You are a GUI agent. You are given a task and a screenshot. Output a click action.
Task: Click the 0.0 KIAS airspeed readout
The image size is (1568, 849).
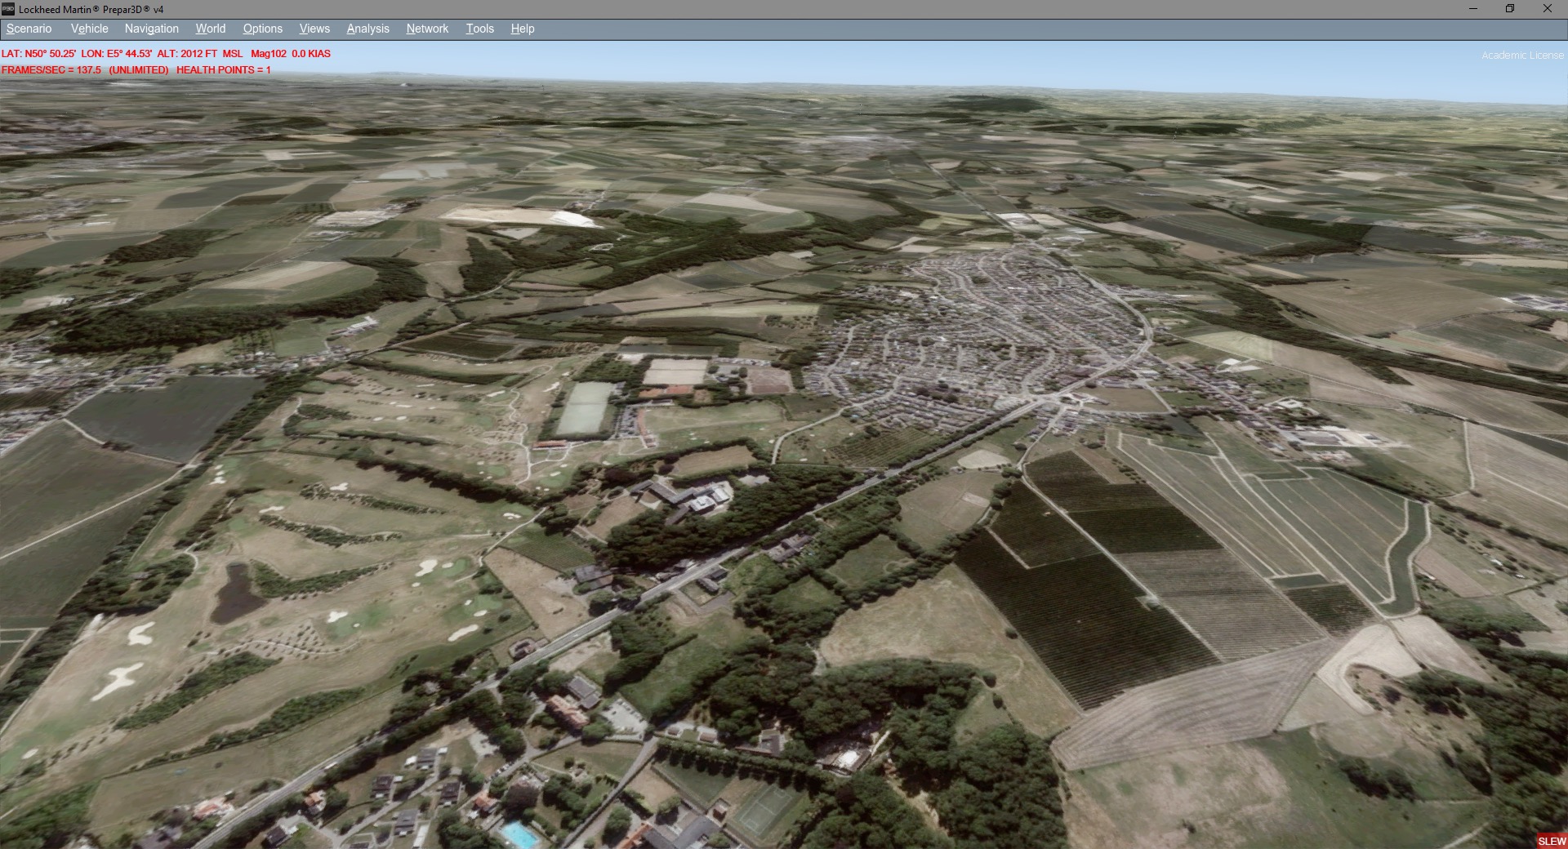(311, 54)
